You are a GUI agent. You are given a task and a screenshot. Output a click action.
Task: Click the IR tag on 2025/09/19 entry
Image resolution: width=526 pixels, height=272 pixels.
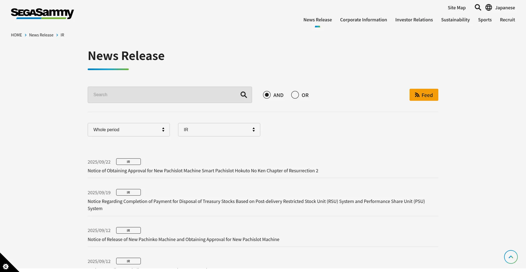point(128,192)
